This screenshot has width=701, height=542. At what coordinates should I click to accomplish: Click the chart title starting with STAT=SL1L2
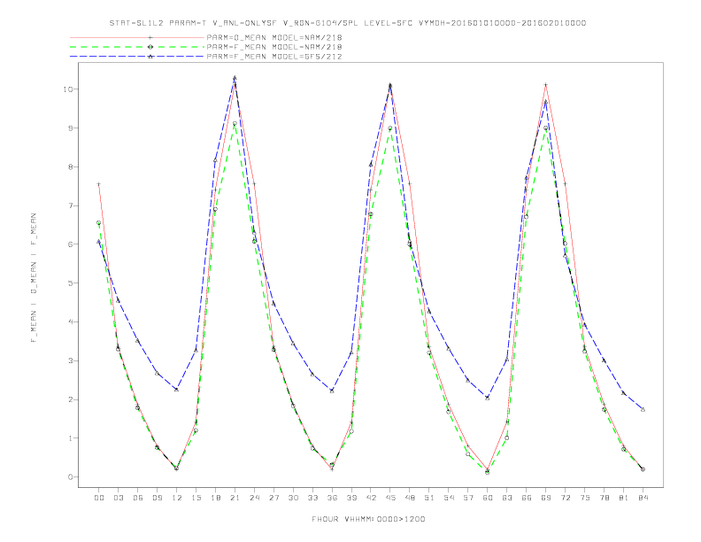click(348, 23)
